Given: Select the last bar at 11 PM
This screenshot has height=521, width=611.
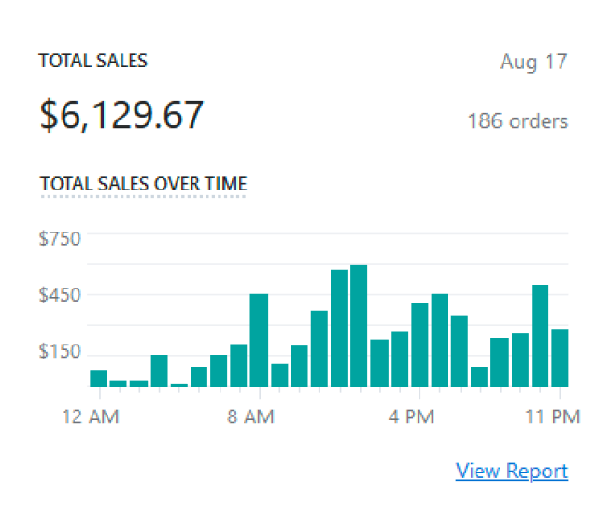Looking at the screenshot, I should coord(560,357).
